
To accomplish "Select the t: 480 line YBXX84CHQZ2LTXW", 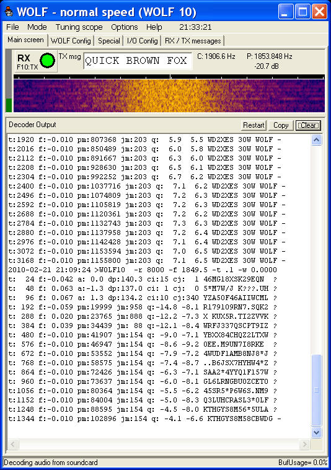I will pos(143,335).
